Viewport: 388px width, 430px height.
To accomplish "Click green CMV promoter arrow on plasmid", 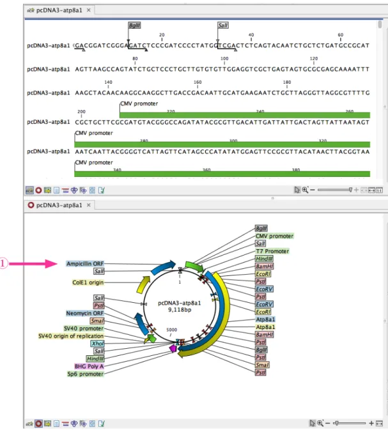I will tap(194, 266).
